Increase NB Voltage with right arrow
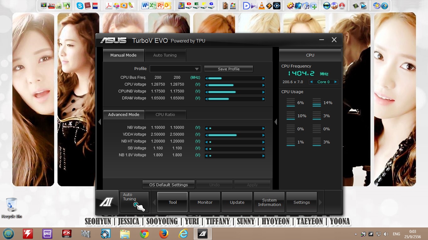Screen dimensions: 428x240 coord(264,128)
